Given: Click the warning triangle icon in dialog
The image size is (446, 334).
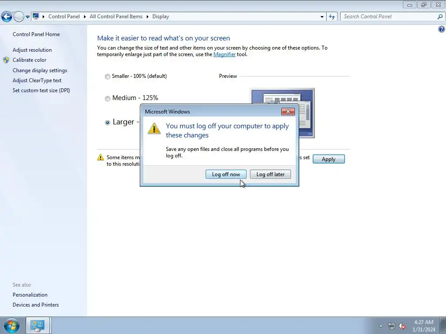Looking at the screenshot, I should pyautogui.click(x=154, y=128).
